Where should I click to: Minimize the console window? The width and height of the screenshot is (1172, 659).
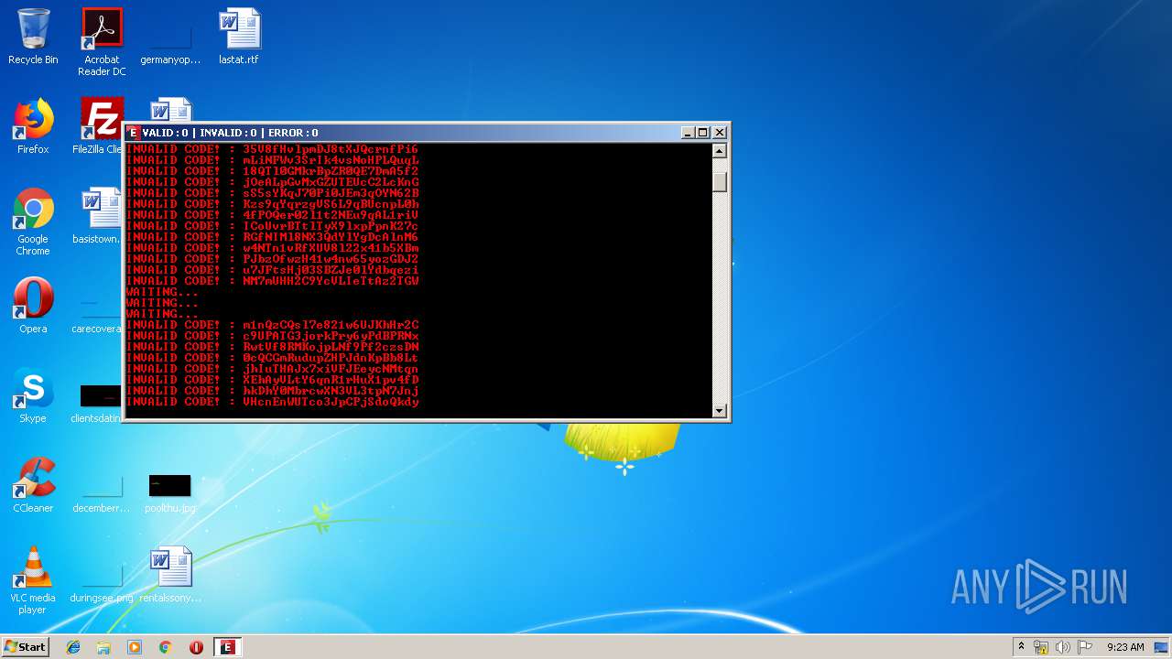(x=688, y=133)
